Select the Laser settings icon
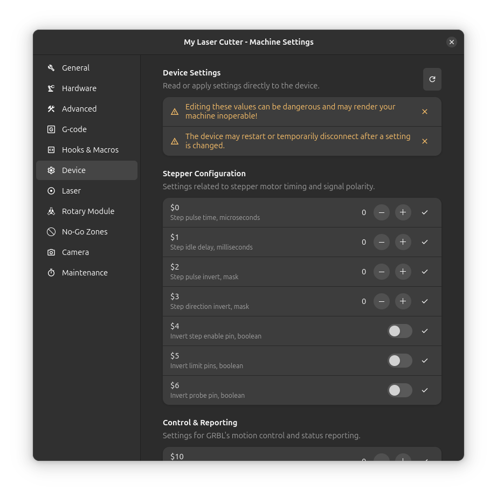This screenshot has height=497, width=497. click(x=51, y=191)
